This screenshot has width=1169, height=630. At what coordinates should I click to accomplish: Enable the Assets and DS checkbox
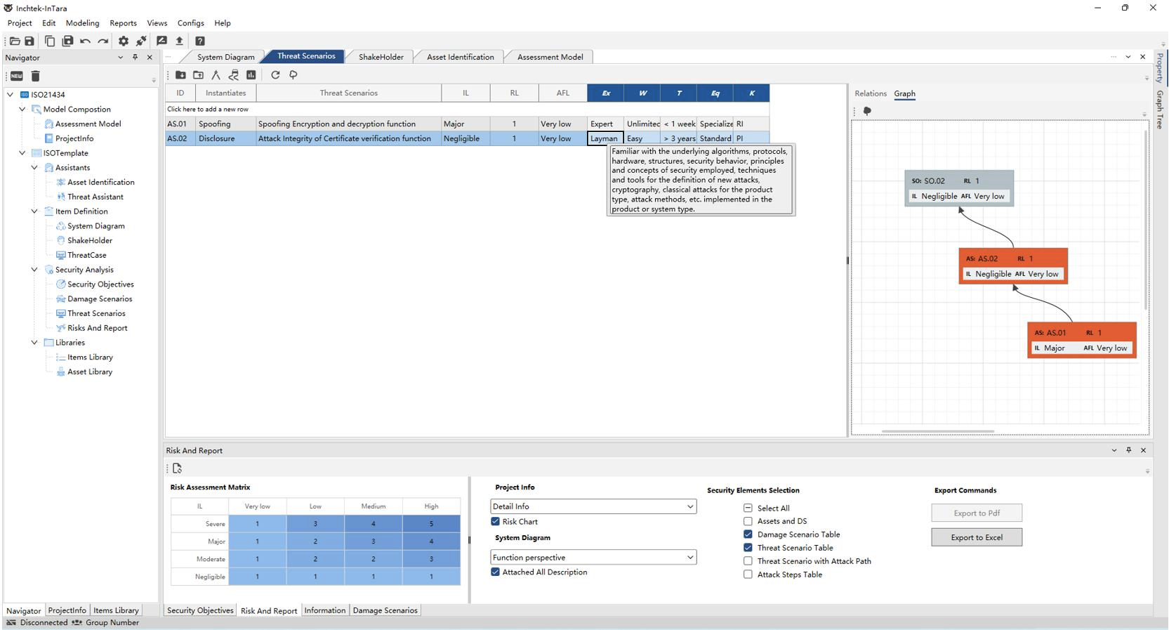coord(748,521)
